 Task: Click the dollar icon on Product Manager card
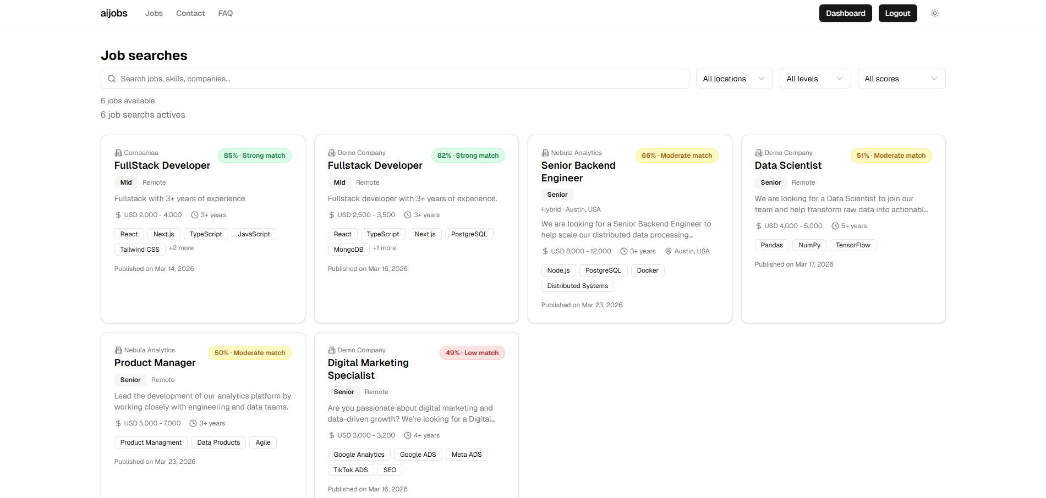click(x=118, y=423)
